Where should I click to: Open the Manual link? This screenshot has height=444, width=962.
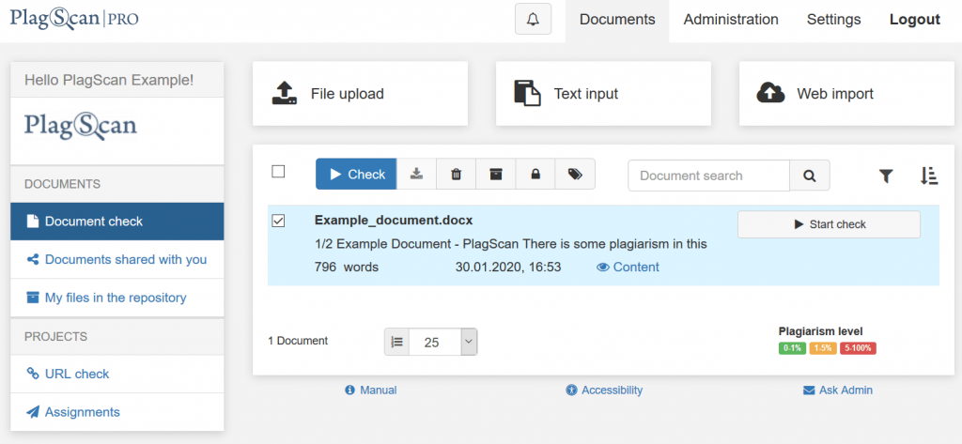tap(371, 390)
